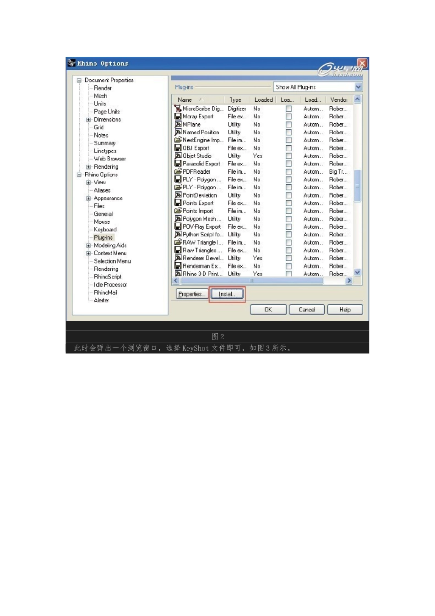Sort plug-ins by the Type column header
The height and width of the screenshot is (616, 435).
point(237,99)
